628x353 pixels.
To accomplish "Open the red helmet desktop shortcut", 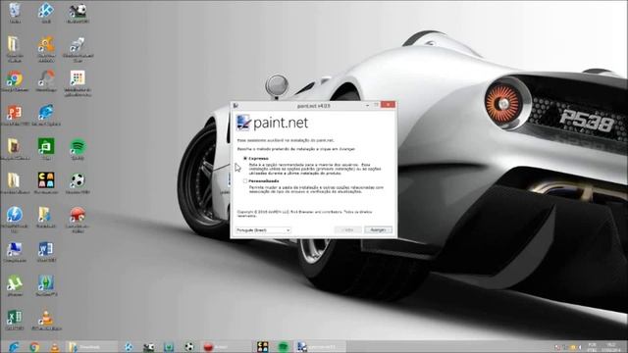I will tap(78, 219).
